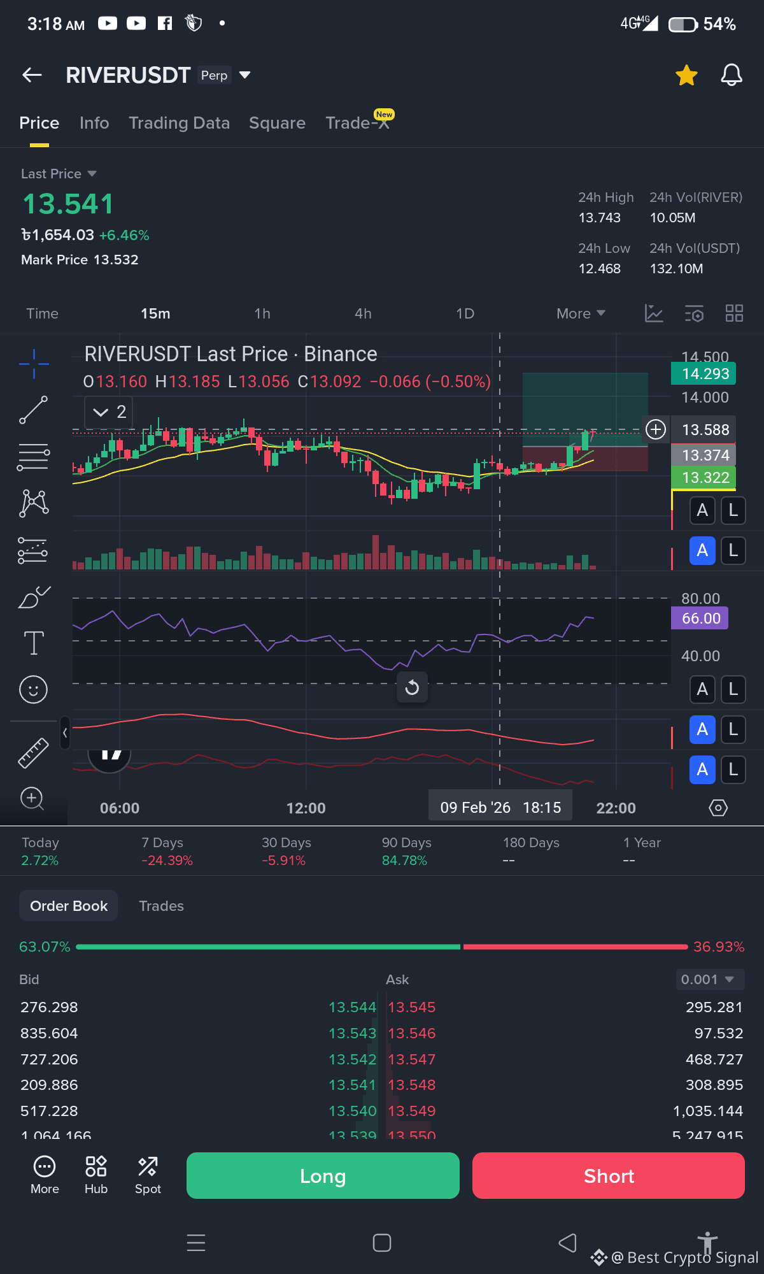764x1274 pixels.
Task: Select bid price 13.544
Action: [x=352, y=1007]
